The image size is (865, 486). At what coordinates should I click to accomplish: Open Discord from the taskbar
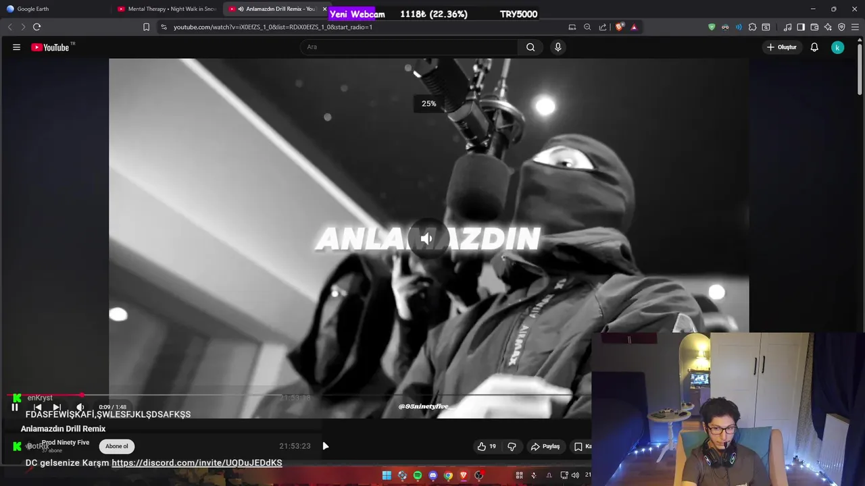433,475
